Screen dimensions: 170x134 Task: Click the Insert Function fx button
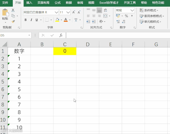[x=61, y=35]
